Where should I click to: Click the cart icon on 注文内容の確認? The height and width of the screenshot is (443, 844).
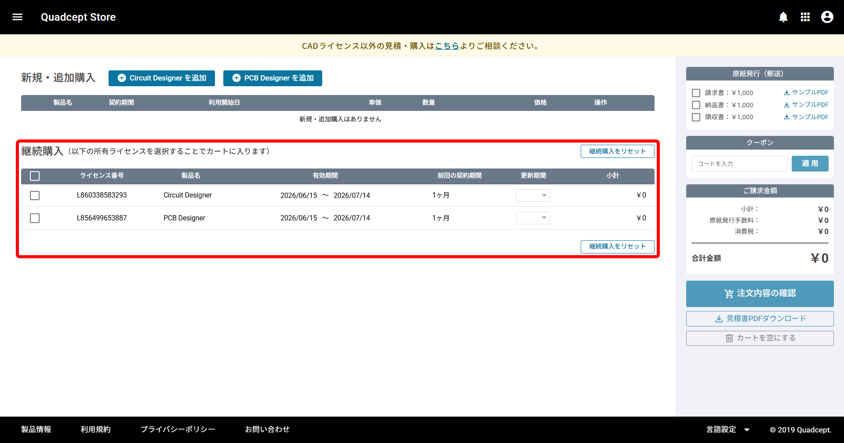pyautogui.click(x=729, y=293)
